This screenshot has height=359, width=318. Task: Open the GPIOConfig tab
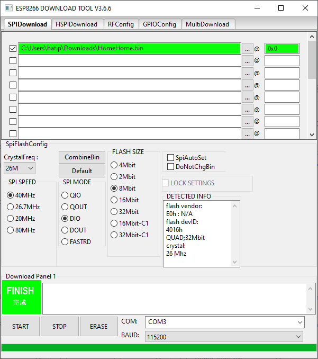point(159,24)
